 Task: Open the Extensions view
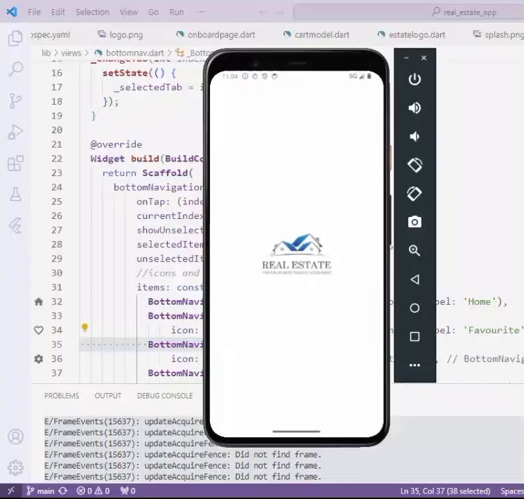[x=15, y=163]
